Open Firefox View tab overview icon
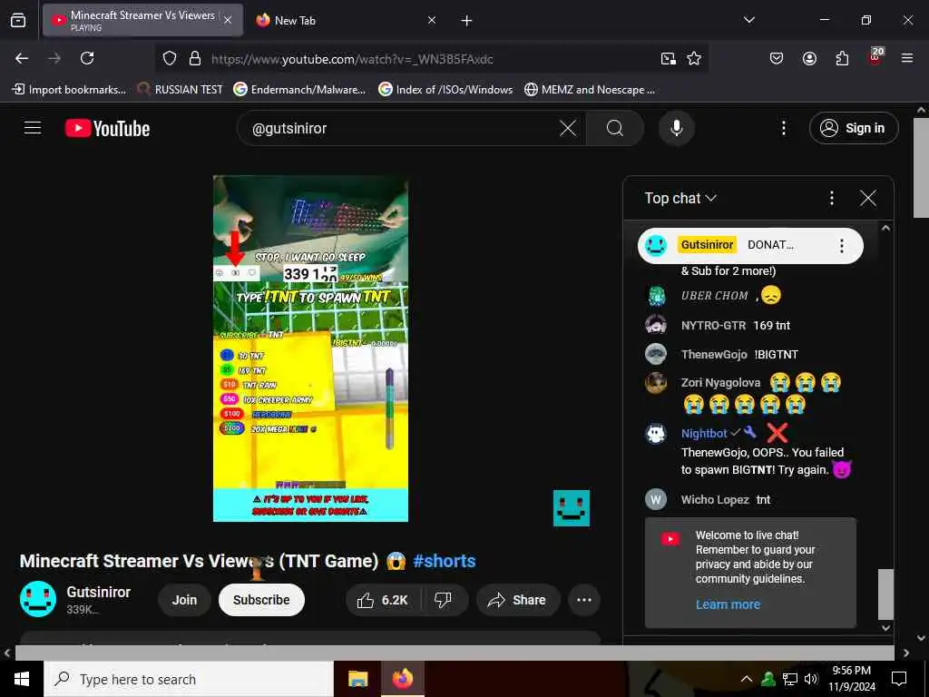Screen dimensions: 929x697 point(18,21)
